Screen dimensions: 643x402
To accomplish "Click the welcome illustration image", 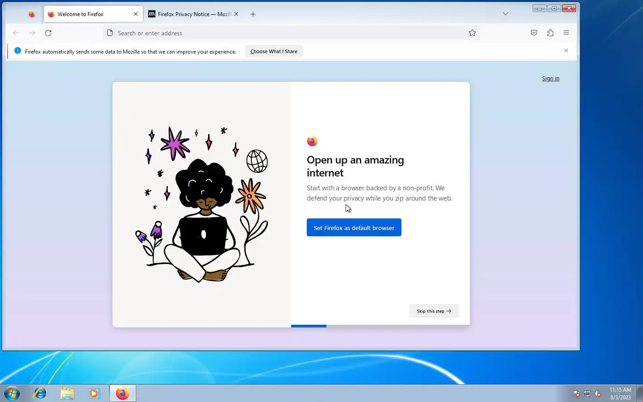I will click(x=202, y=205).
